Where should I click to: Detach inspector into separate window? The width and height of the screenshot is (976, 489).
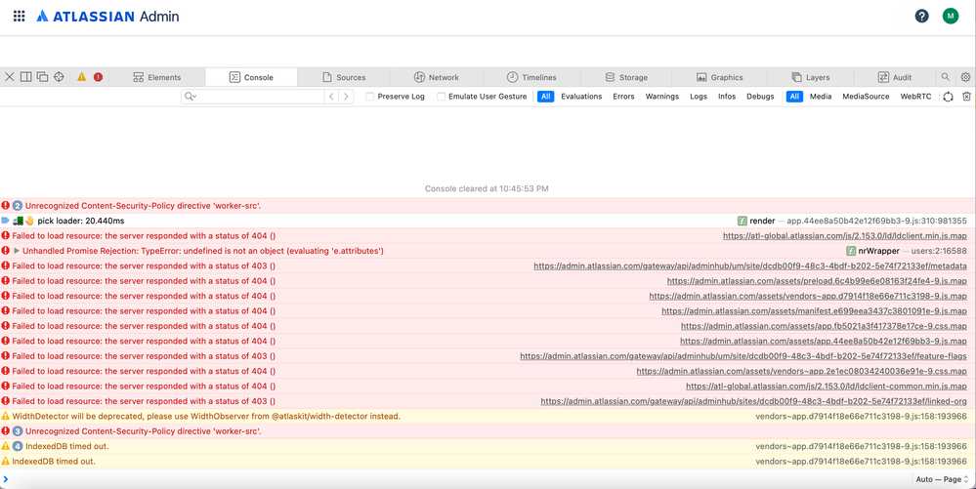coord(42,77)
